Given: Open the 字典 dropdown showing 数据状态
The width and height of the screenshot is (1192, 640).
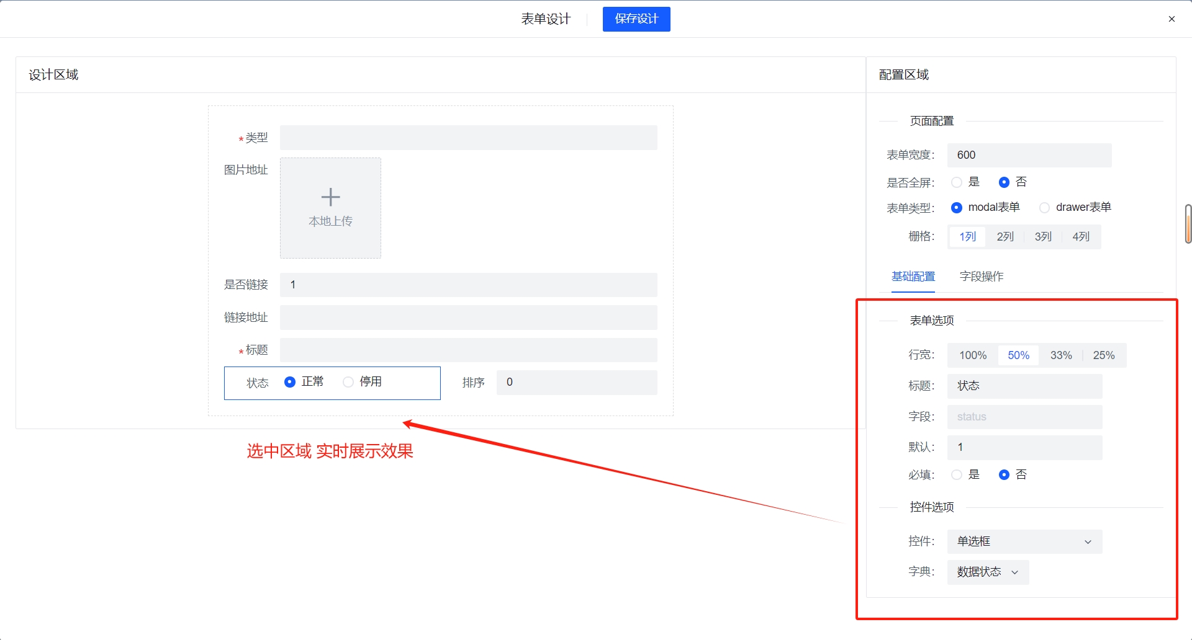Looking at the screenshot, I should 987,572.
